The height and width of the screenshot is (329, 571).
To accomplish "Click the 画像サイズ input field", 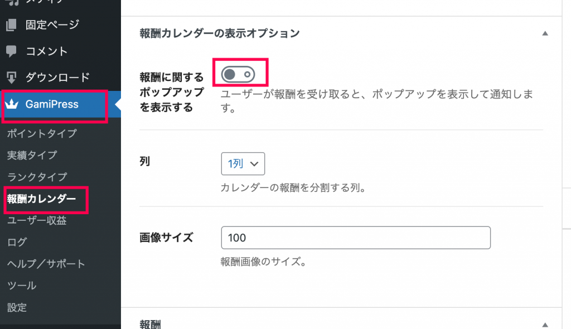I will 356,238.
